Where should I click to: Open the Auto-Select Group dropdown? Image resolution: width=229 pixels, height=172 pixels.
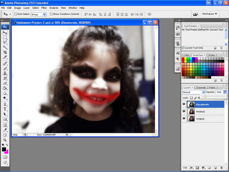[38, 14]
